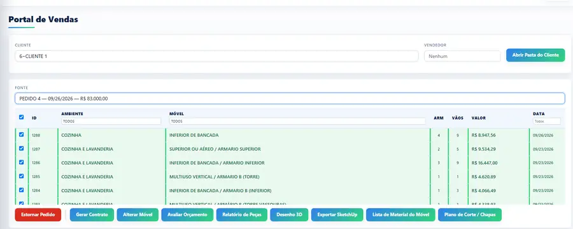
Task: Open the Desenho 3D view
Action: (x=290, y=215)
